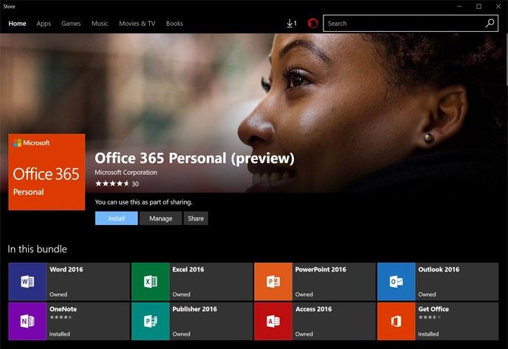Open the Get Office app icon
508x349 pixels.
pos(397,321)
